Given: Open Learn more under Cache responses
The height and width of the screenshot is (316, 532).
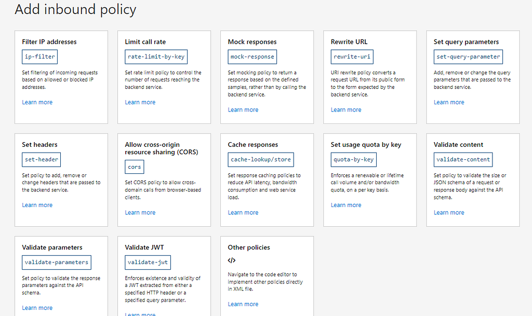Looking at the screenshot, I should tap(243, 213).
